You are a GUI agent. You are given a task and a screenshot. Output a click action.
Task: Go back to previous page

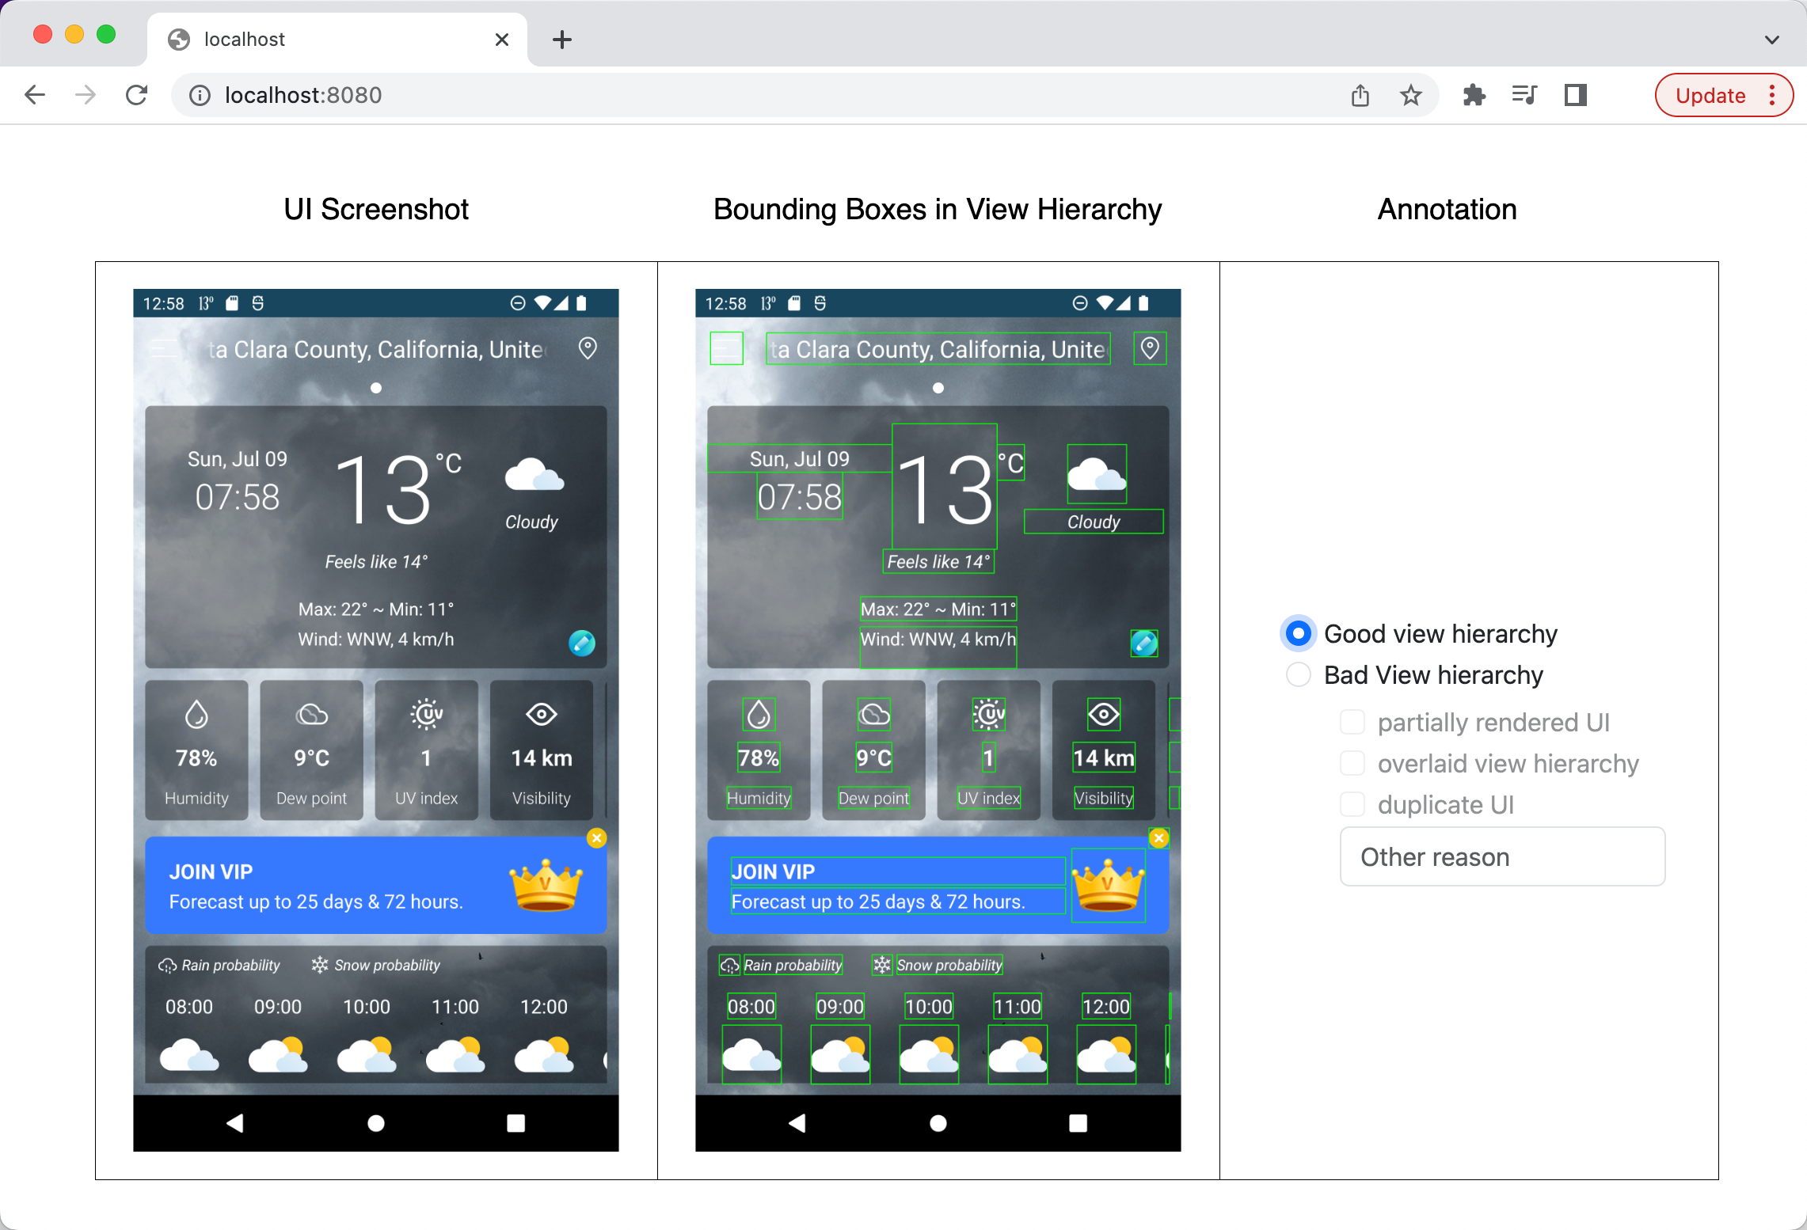(35, 96)
